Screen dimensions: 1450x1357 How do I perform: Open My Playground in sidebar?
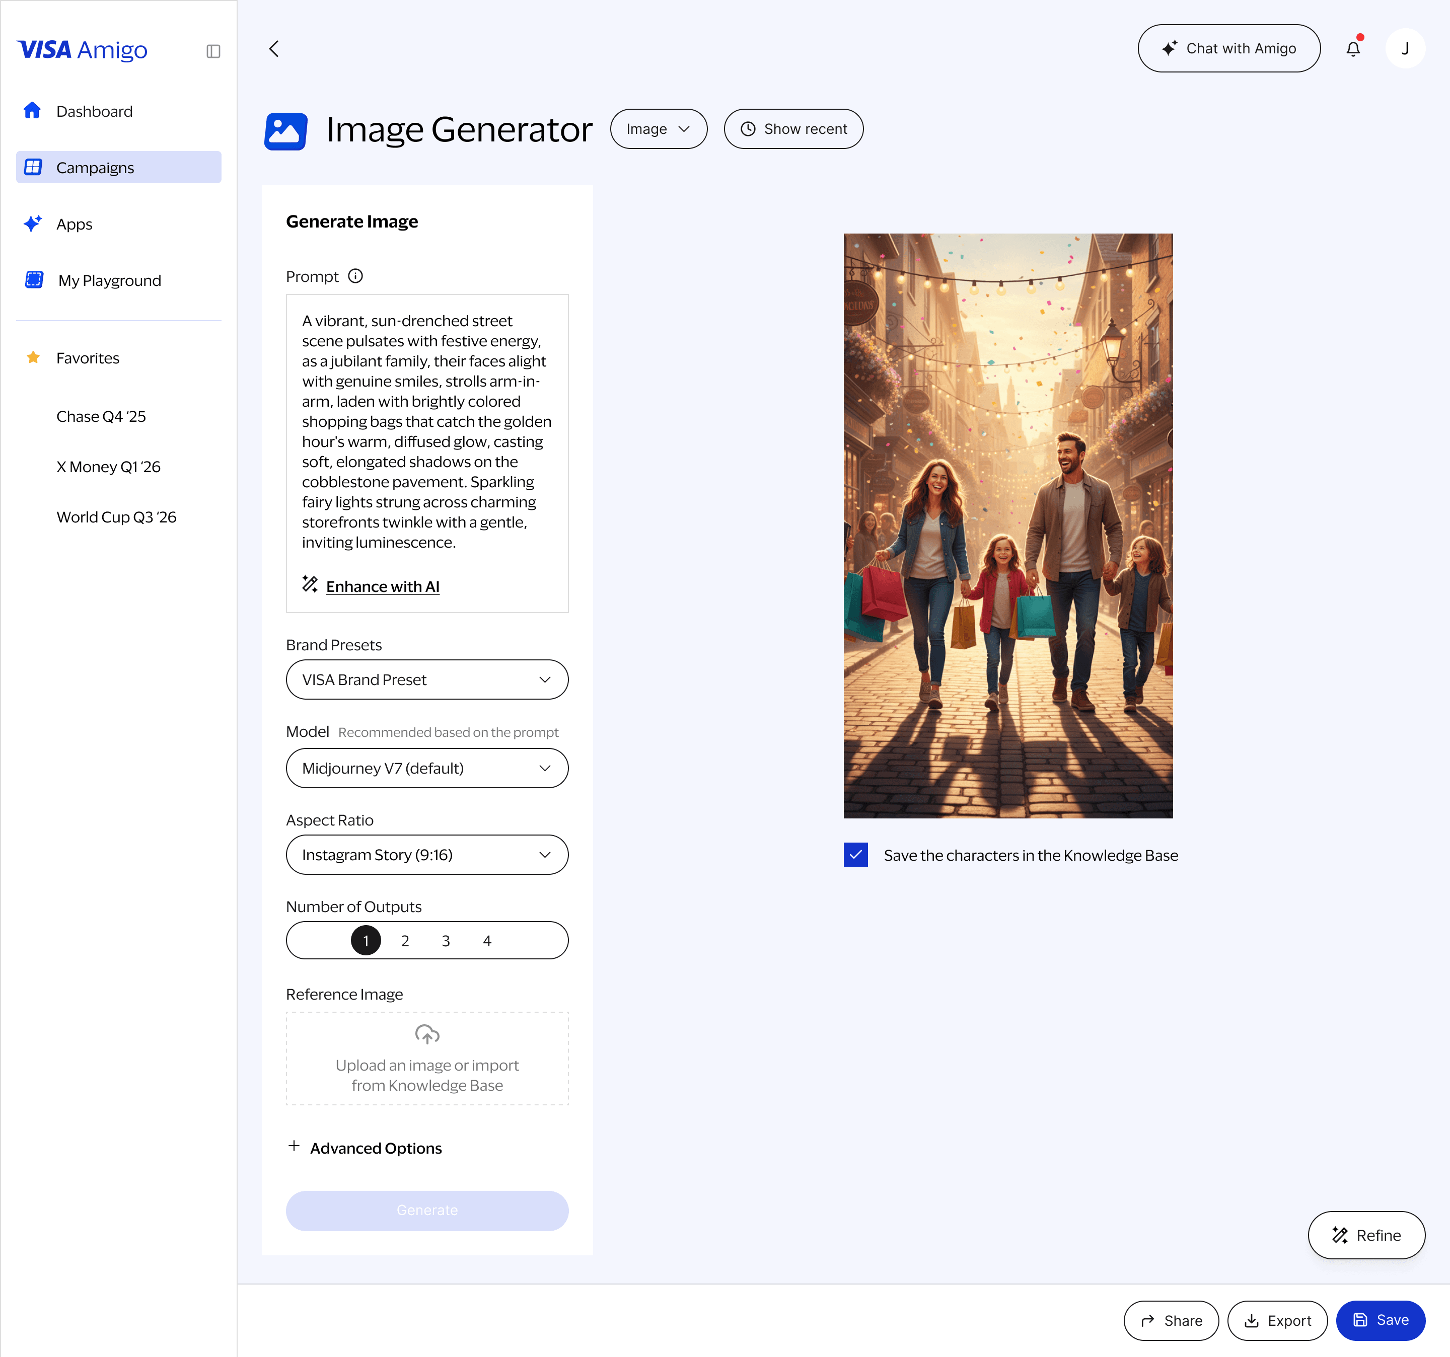(x=109, y=281)
